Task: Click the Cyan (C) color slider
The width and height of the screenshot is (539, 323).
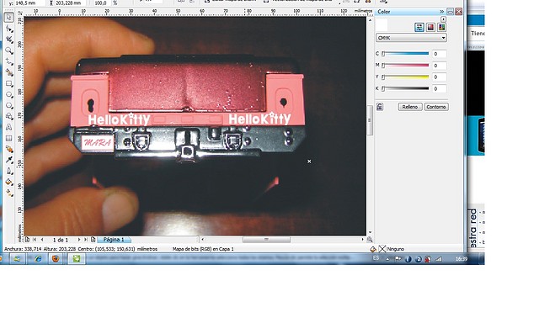Action: tap(406, 54)
